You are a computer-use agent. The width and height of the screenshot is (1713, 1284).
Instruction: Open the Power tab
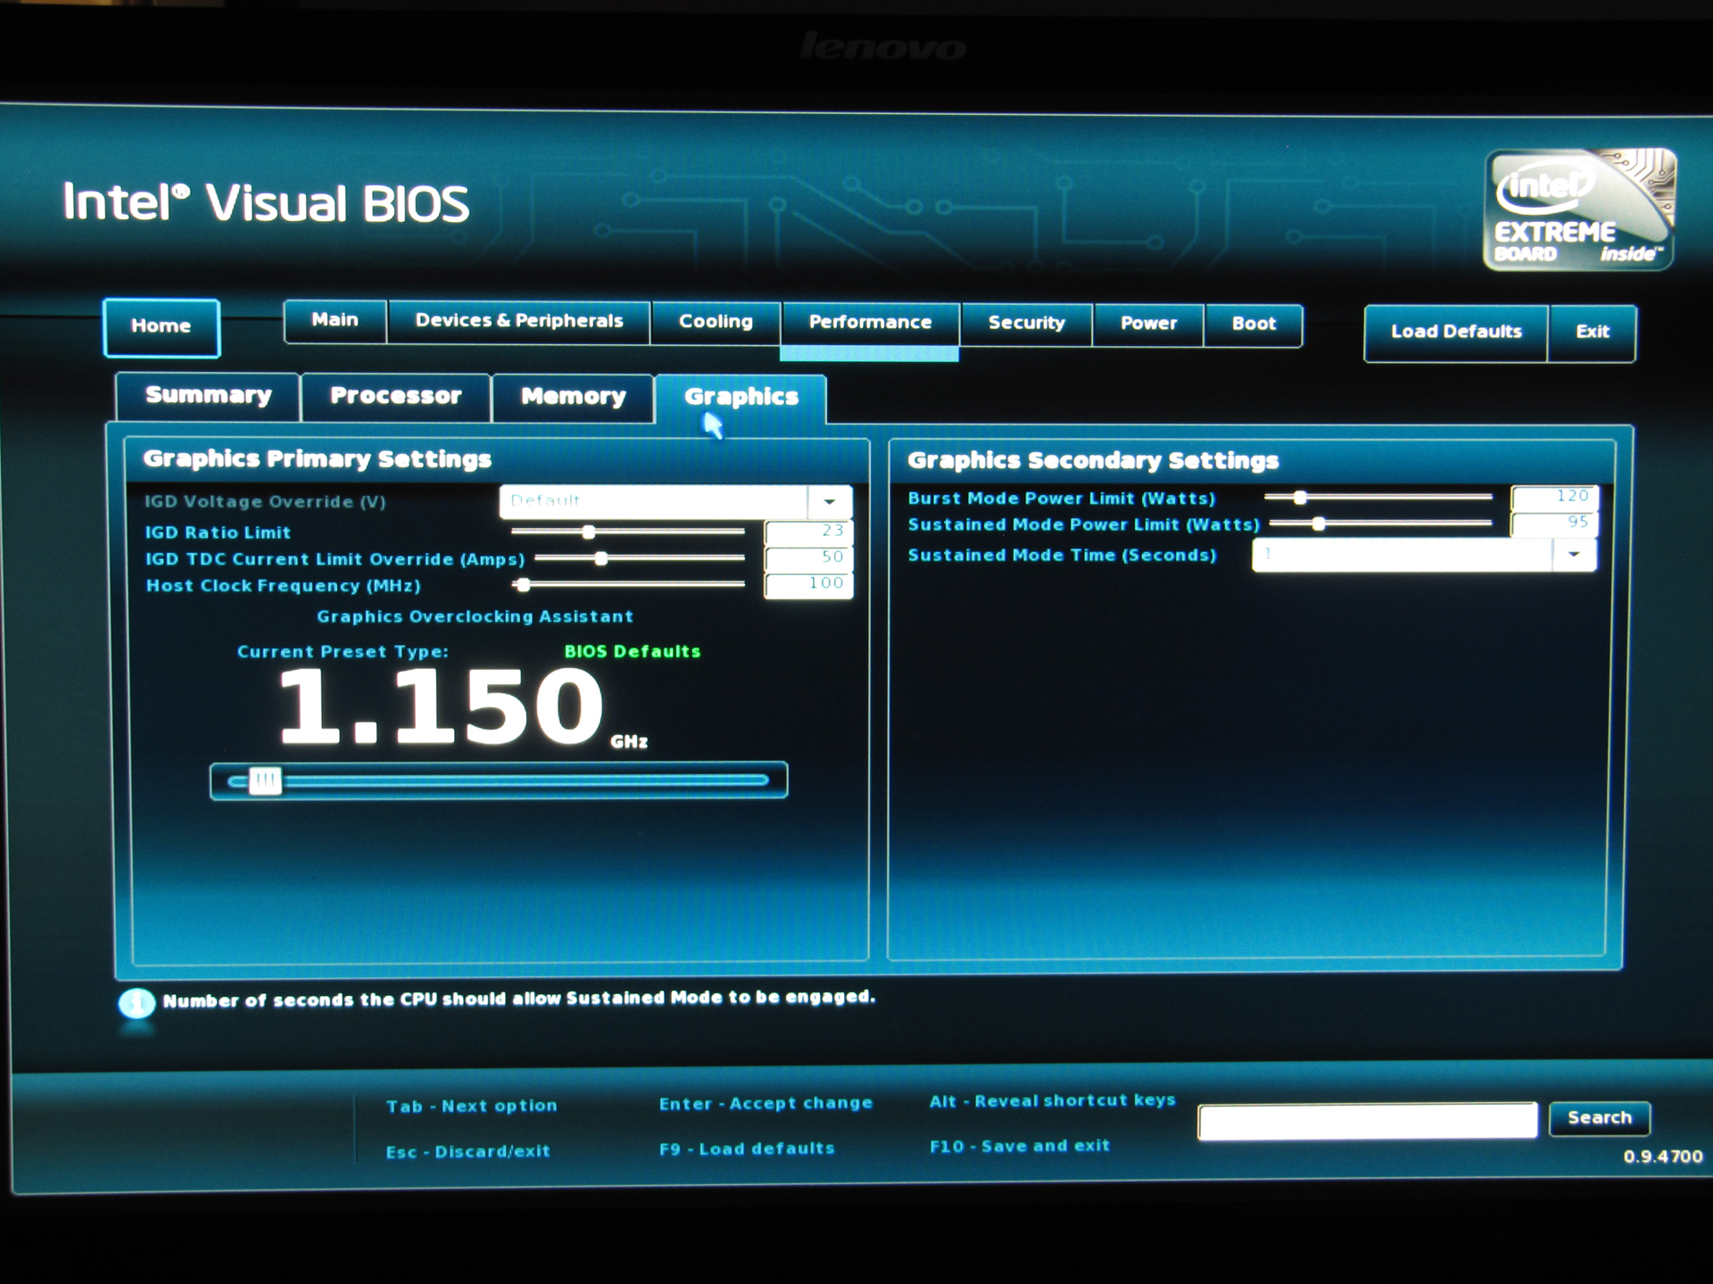1148,325
